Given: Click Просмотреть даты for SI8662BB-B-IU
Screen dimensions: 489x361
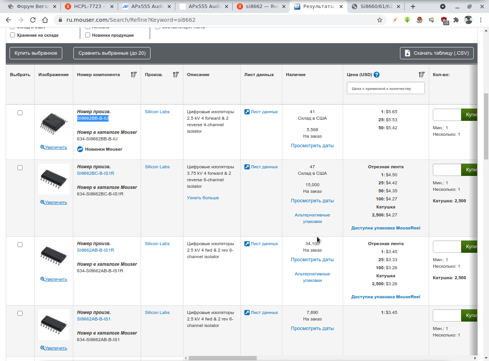Looking at the screenshot, I should [312, 146].
